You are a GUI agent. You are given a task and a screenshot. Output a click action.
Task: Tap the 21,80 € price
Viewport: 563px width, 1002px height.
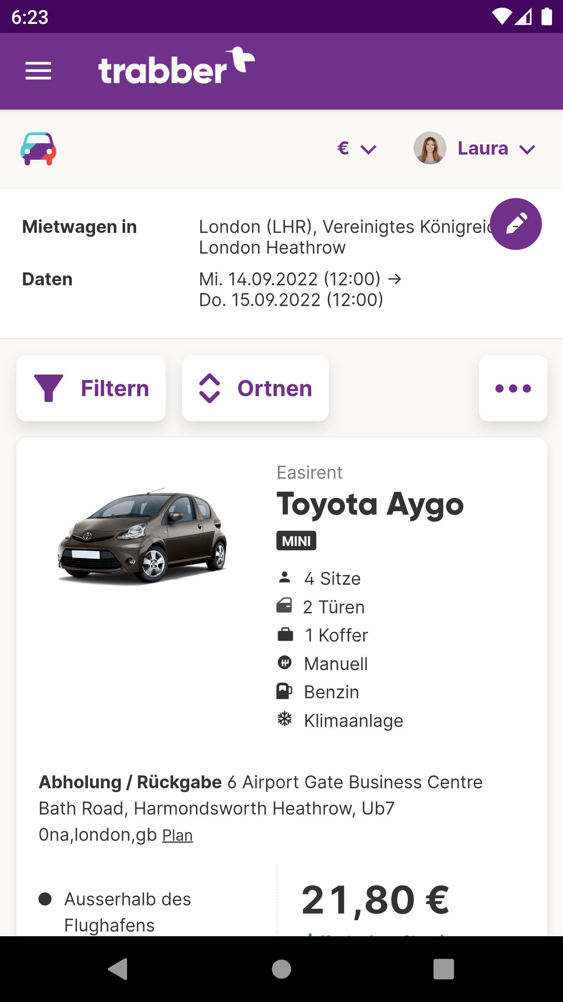(375, 900)
